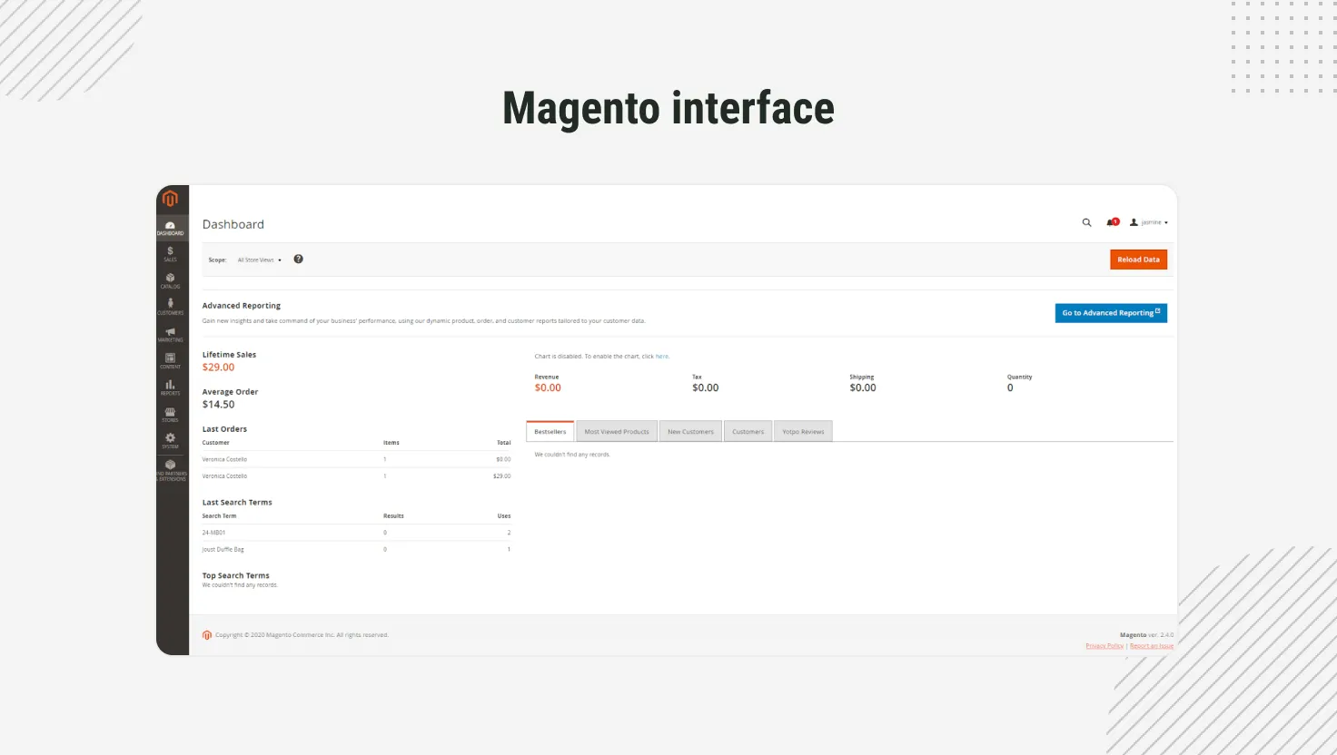Image resolution: width=1337 pixels, height=755 pixels.
Task: Open the Customers section
Action: click(x=170, y=307)
